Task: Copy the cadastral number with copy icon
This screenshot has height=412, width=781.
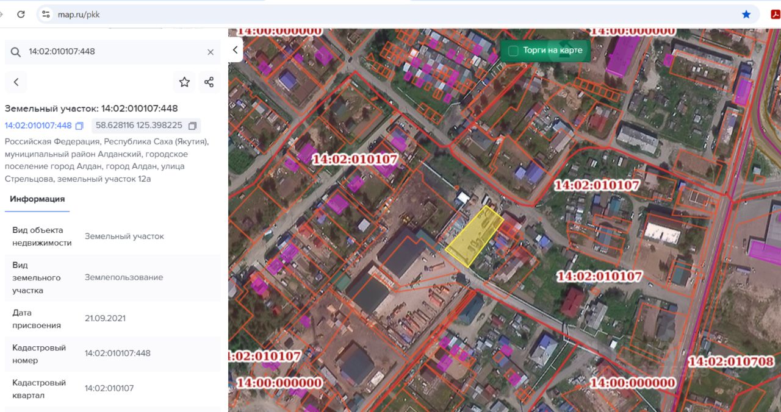Action: click(x=79, y=126)
